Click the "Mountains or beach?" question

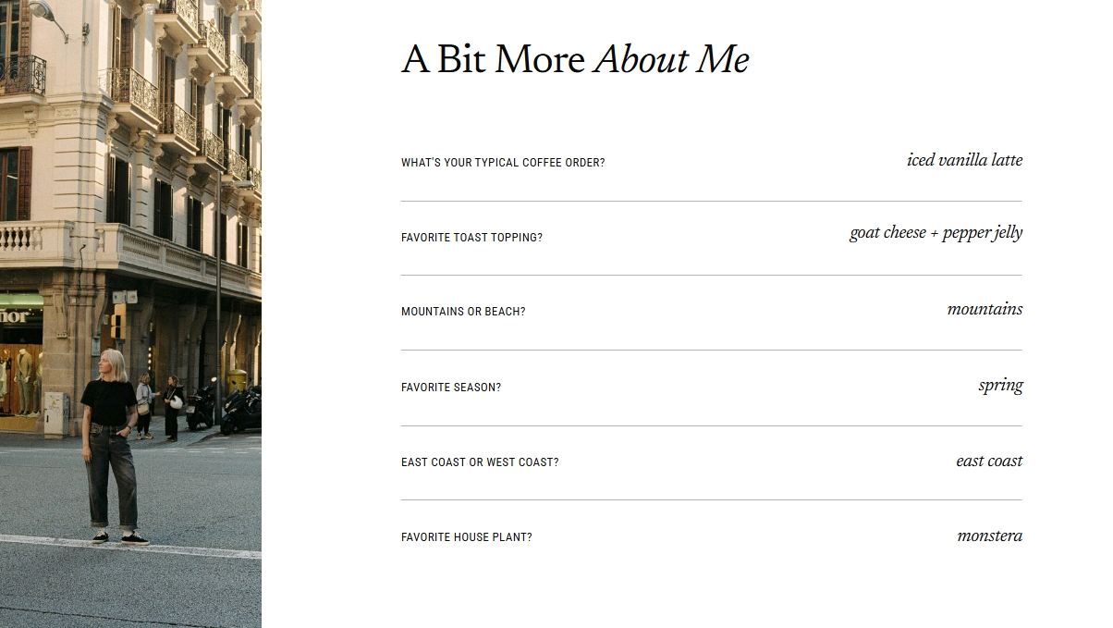coord(463,312)
